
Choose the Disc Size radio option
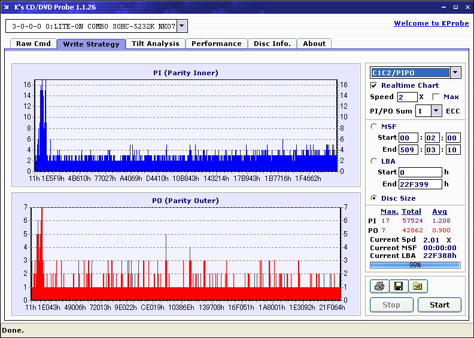click(x=374, y=198)
